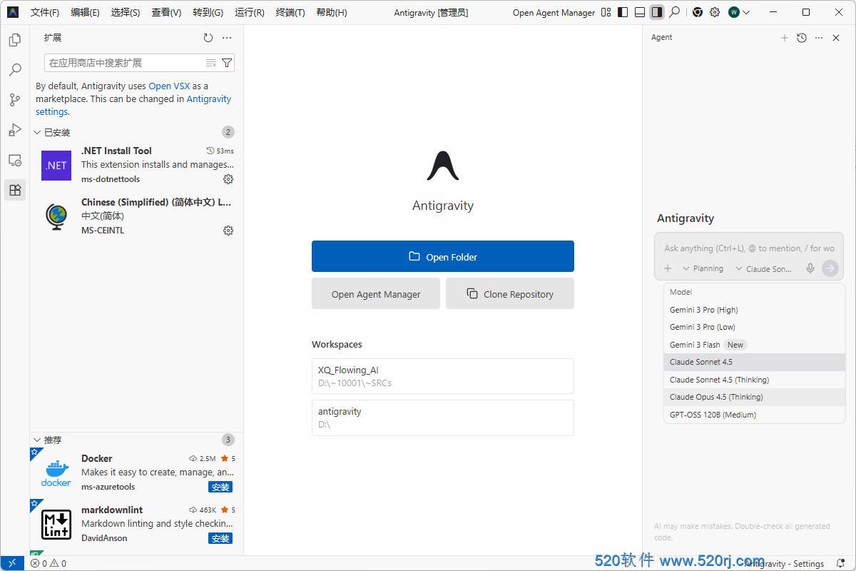The image size is (856, 571).
Task: Select Claude Opus 4.5 (Thinking) model
Action: [716, 397]
